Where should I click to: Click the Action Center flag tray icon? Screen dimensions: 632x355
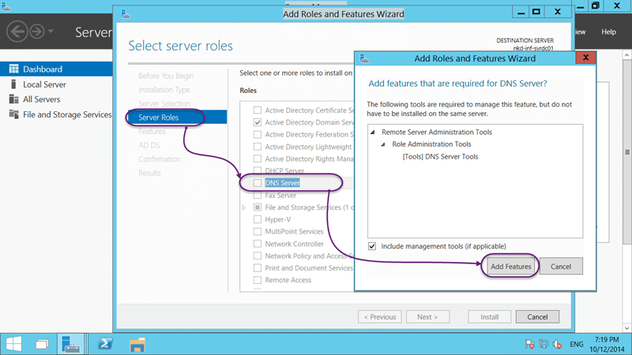(x=529, y=344)
